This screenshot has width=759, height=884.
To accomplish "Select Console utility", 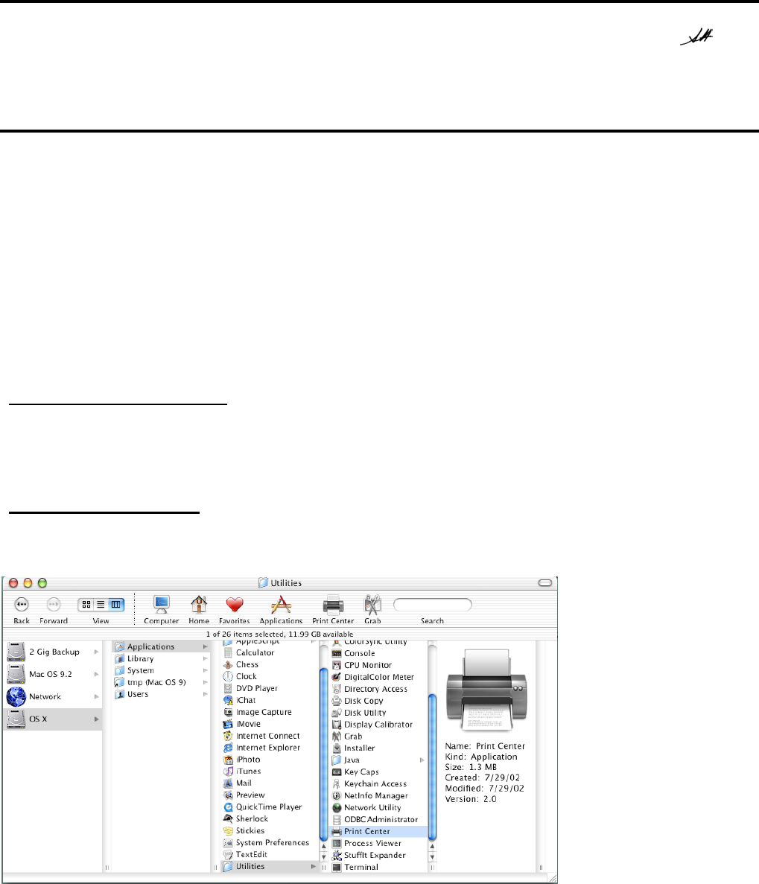I will [x=378, y=653].
